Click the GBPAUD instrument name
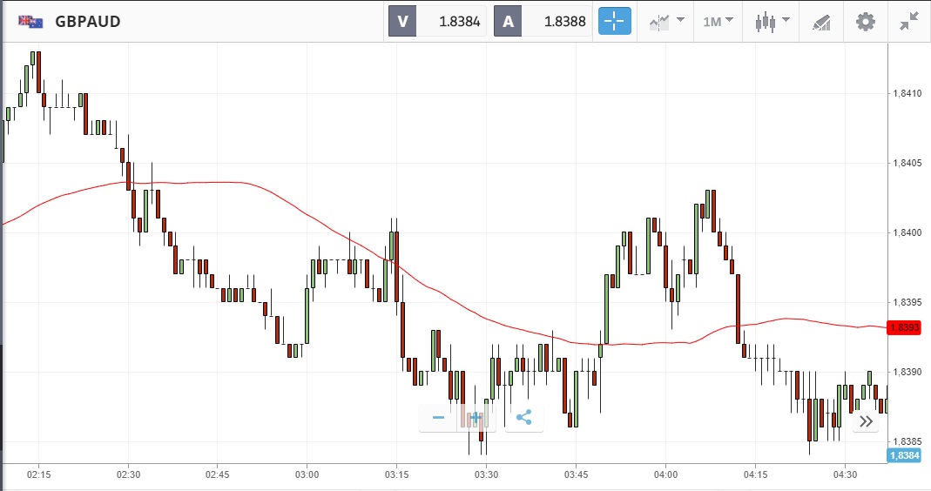 [x=88, y=22]
